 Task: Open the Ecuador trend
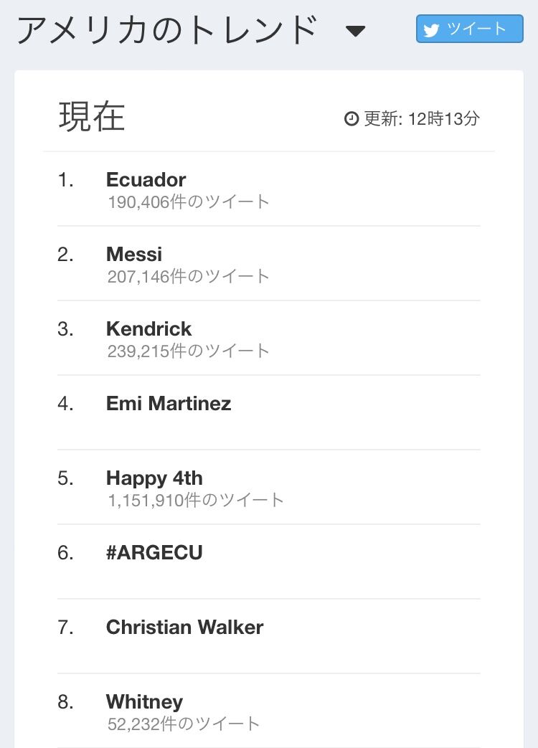click(146, 179)
